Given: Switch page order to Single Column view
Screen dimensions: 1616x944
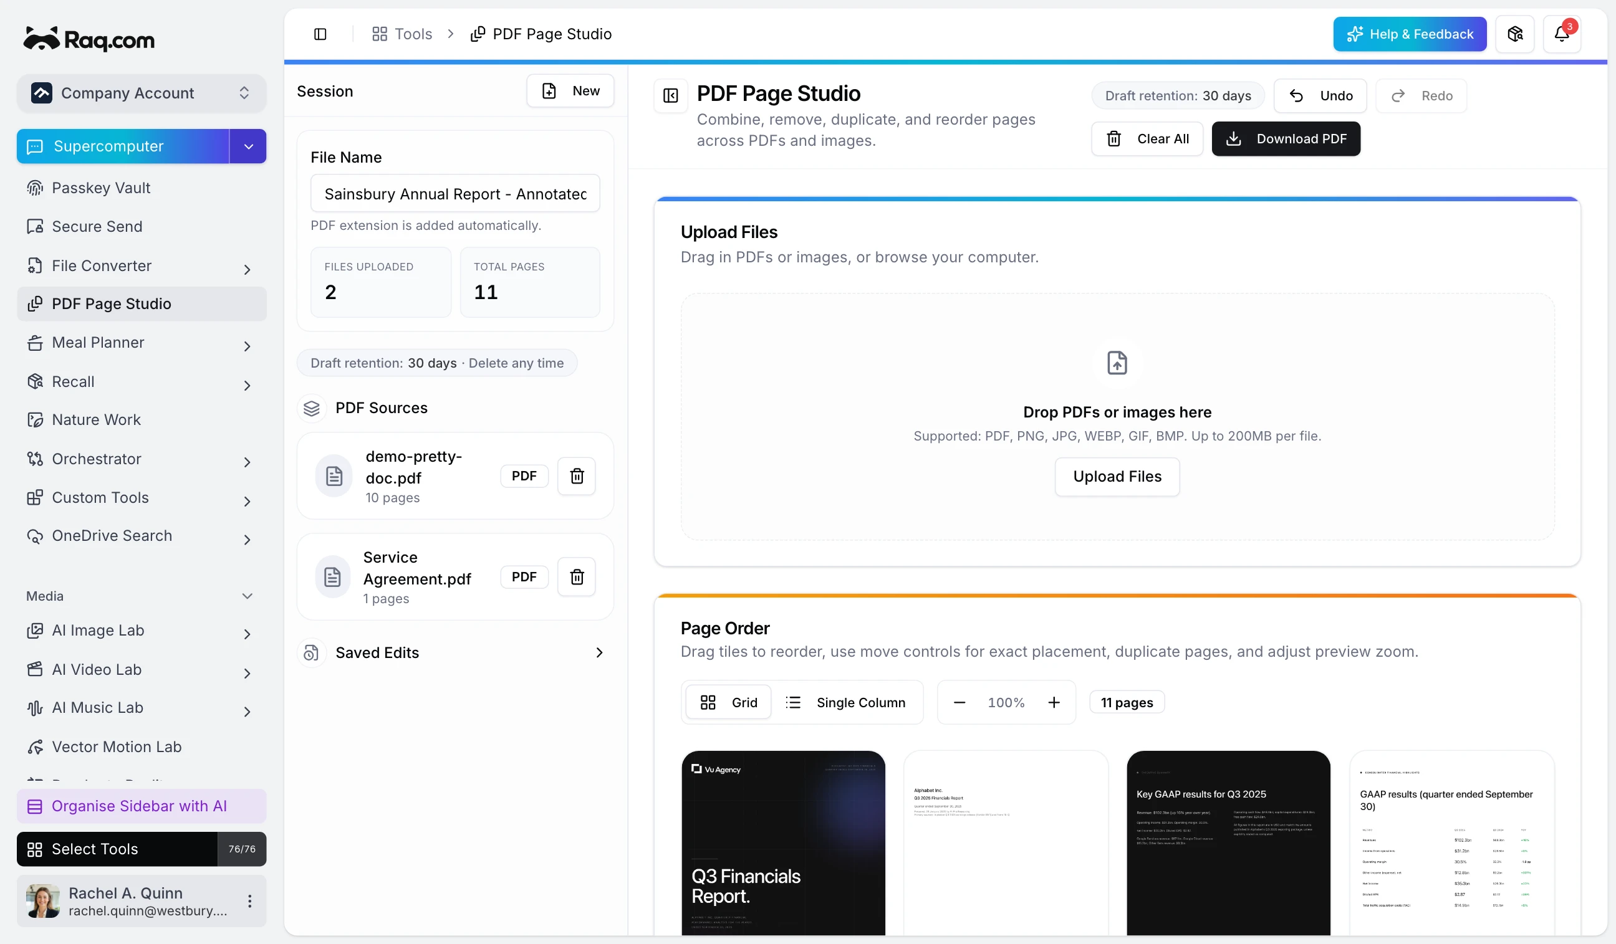Looking at the screenshot, I should (x=845, y=703).
